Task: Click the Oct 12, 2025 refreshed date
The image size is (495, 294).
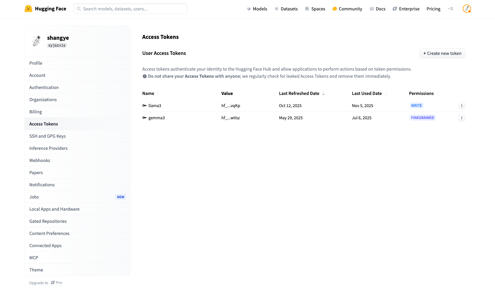Action: [290, 106]
